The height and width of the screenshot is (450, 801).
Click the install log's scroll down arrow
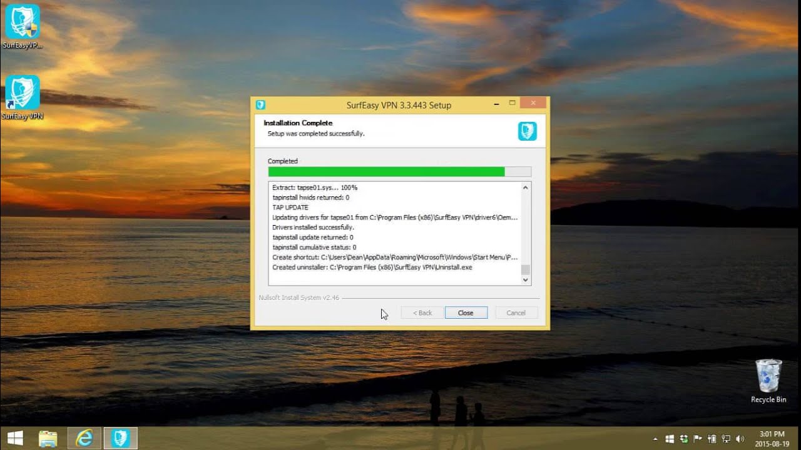[526, 280]
